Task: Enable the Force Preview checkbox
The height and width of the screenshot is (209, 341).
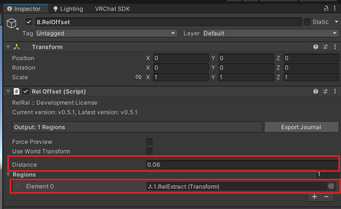Action: (x=149, y=142)
